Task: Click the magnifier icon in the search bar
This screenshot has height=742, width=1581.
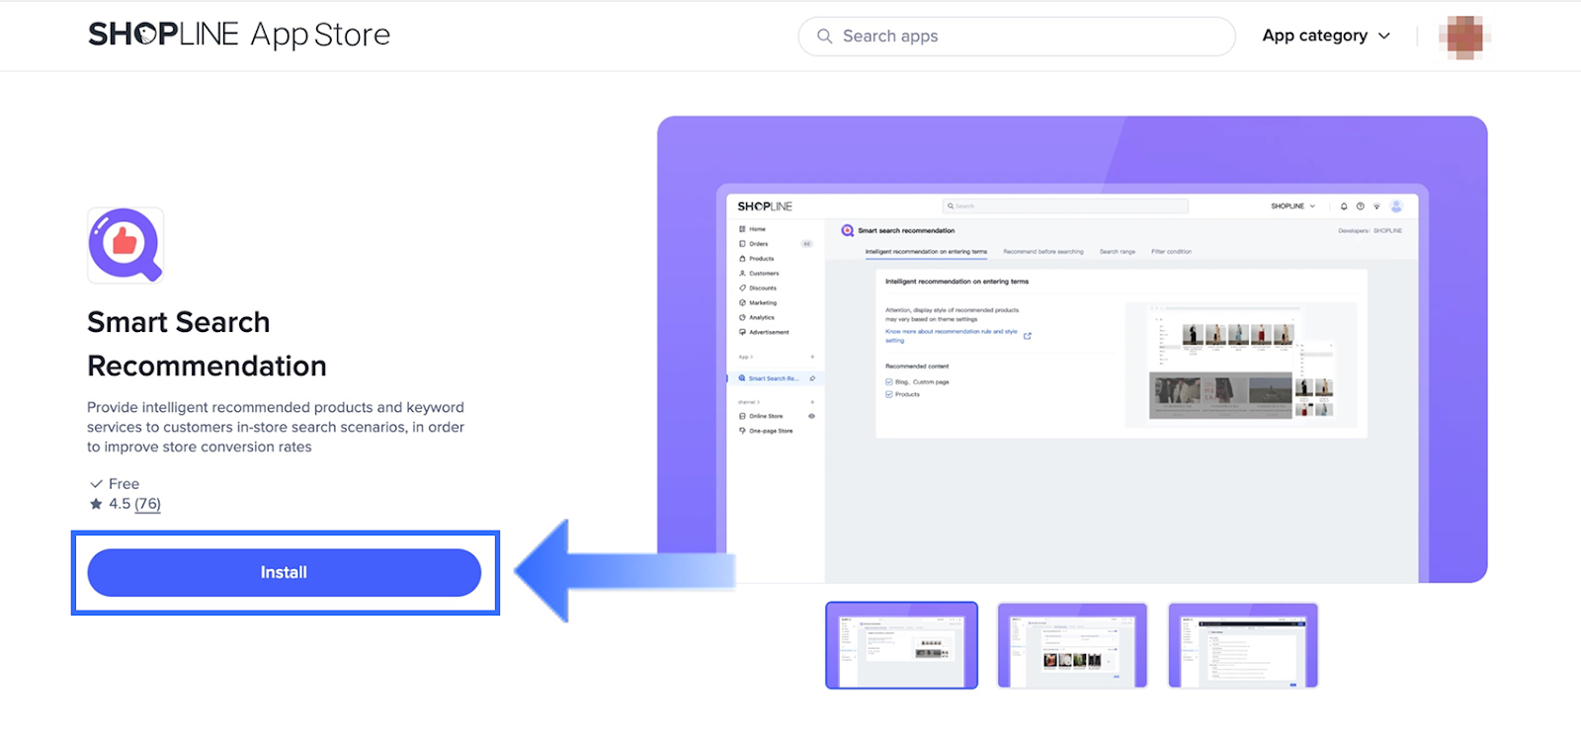Action: tap(824, 37)
